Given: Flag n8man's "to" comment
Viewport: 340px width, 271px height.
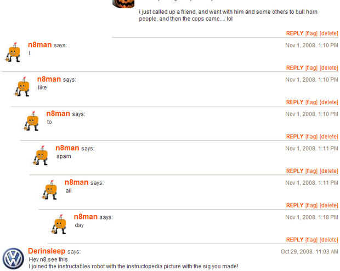Looking at the screenshot, I should click(x=311, y=137).
